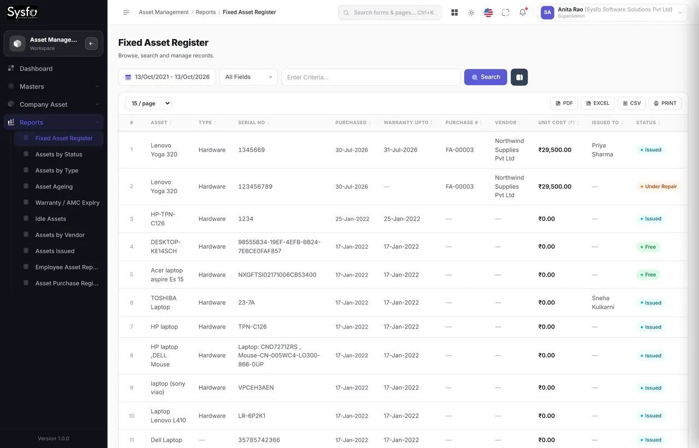
Task: Click the PRINT button
Action: (665, 103)
